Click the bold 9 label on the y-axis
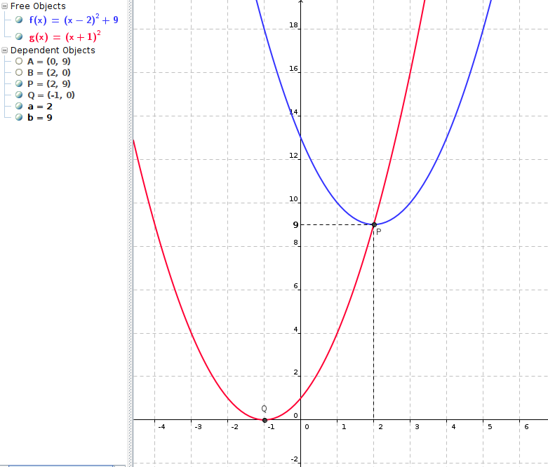 [x=295, y=225]
